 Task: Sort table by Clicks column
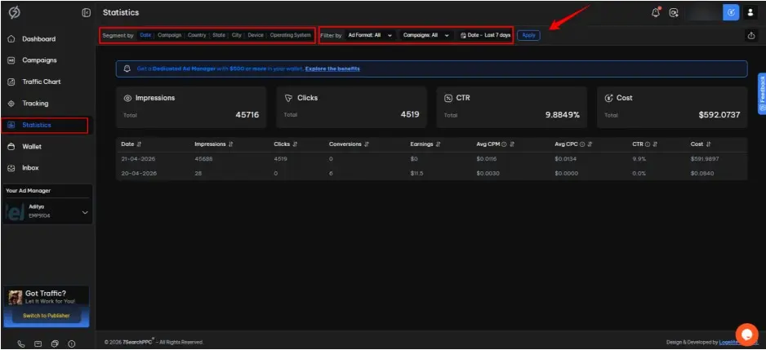295,144
